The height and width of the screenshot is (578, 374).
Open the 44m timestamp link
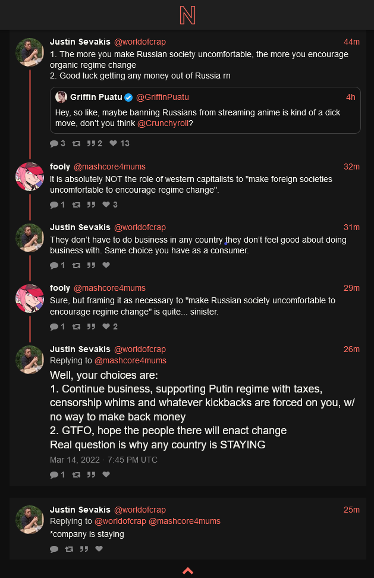[x=351, y=42]
